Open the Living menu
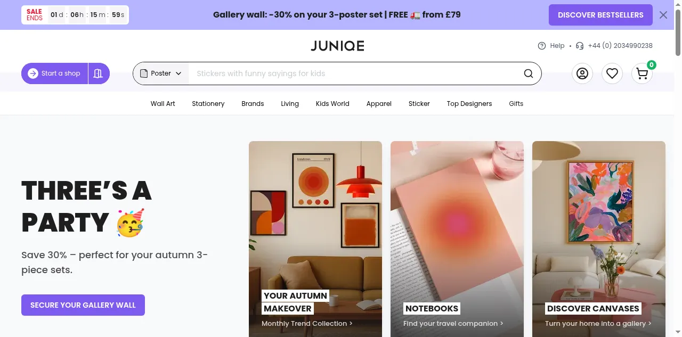The width and height of the screenshot is (682, 337). click(x=290, y=104)
